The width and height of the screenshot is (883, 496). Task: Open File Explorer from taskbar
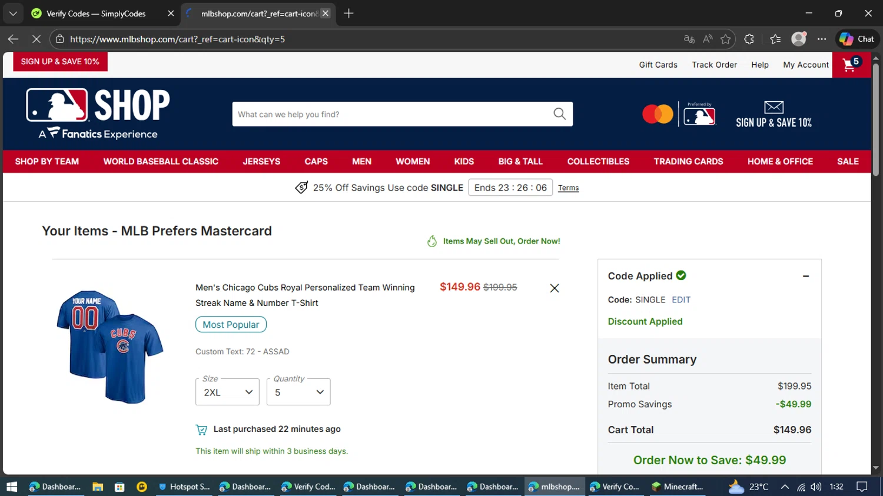pos(98,487)
